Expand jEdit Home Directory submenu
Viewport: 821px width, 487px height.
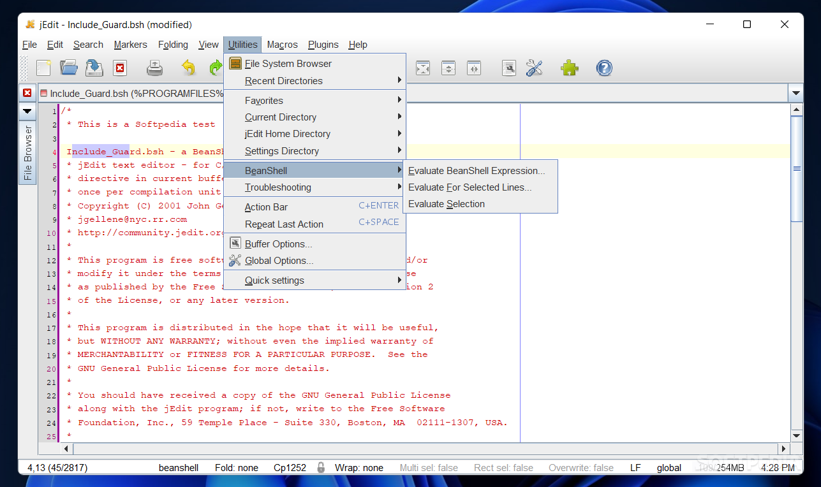coord(314,134)
